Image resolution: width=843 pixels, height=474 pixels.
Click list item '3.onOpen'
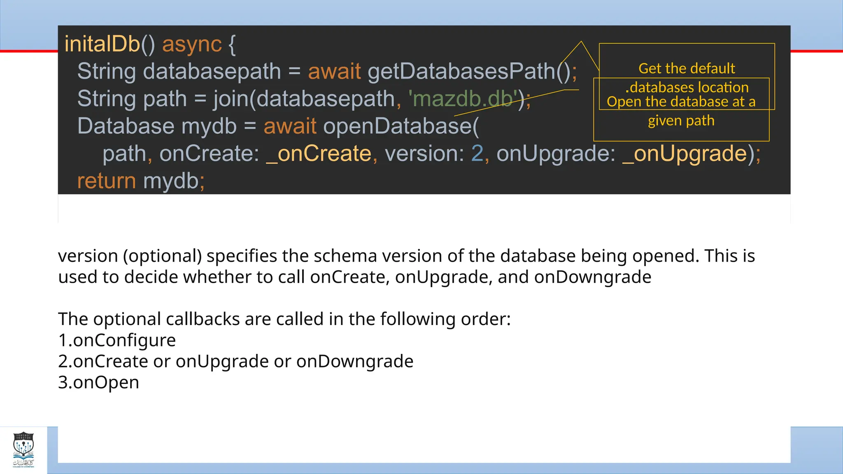point(99,382)
